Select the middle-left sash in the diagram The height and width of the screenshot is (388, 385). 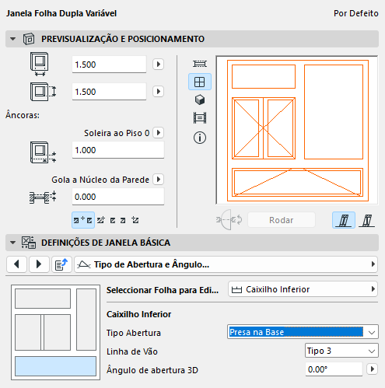(28, 333)
